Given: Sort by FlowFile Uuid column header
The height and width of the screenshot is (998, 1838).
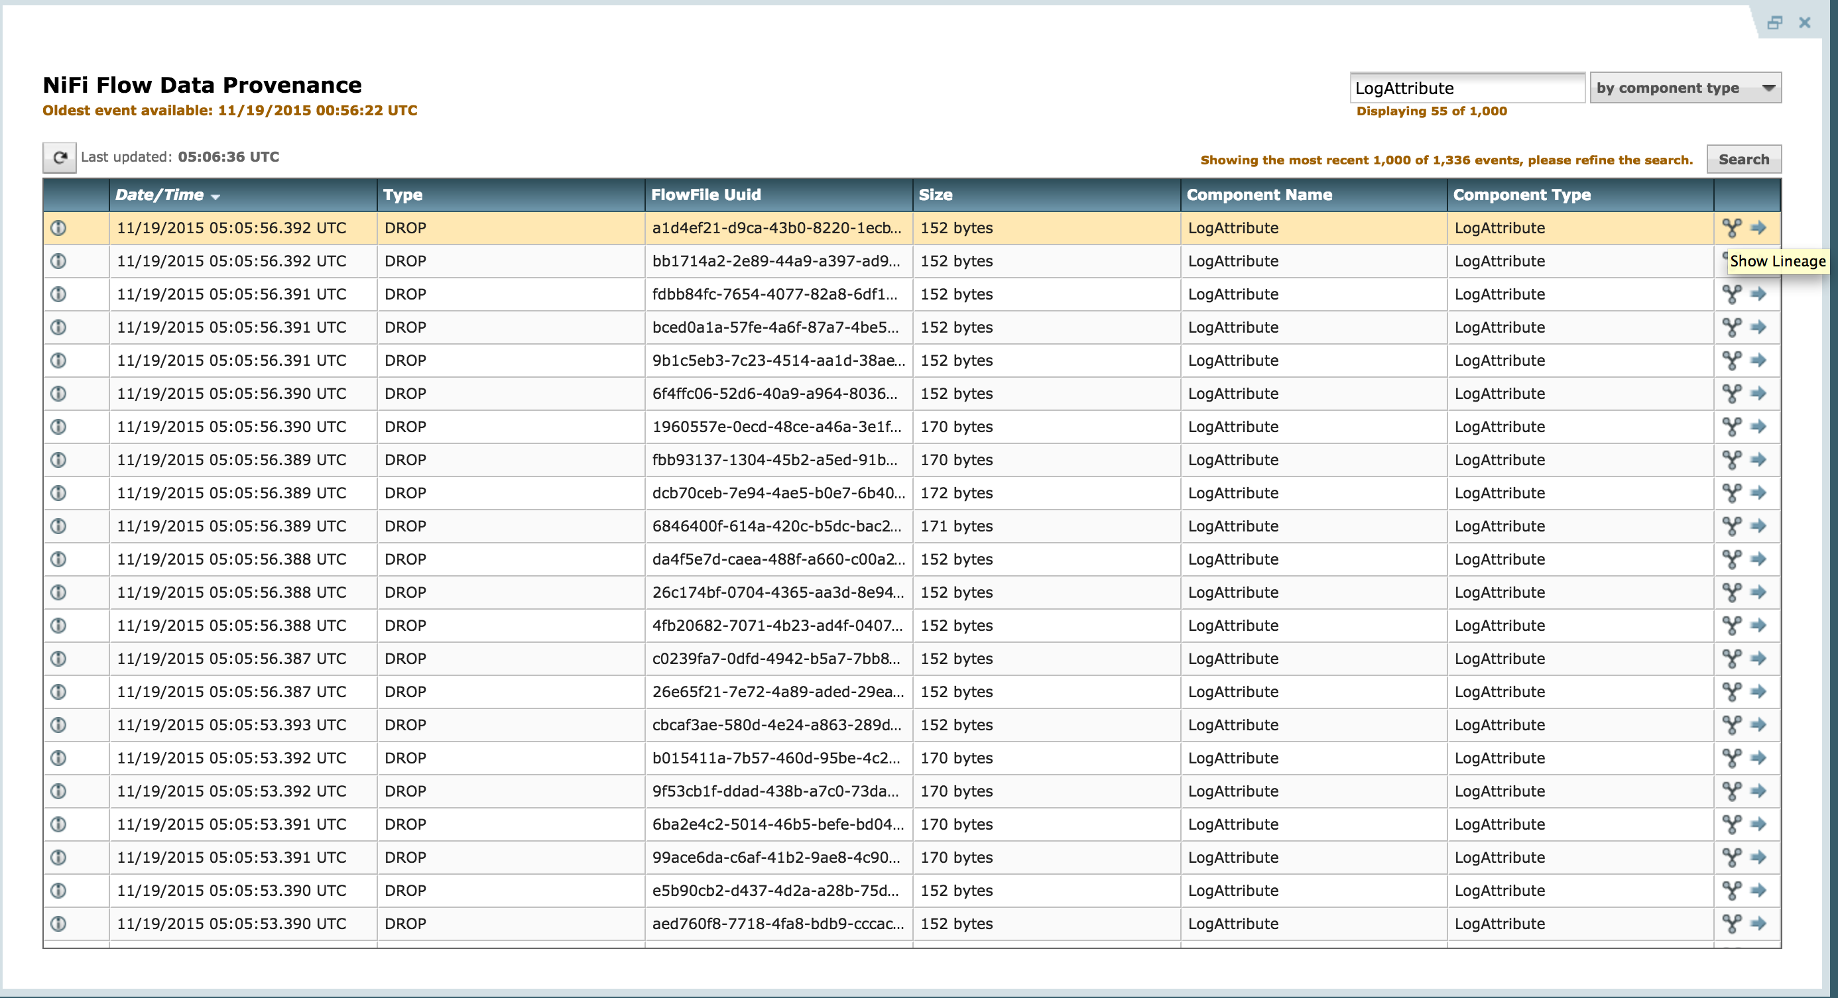Looking at the screenshot, I should [705, 195].
